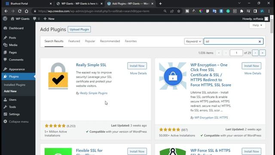Image resolution: width=275 pixels, height=155 pixels.
Task: Open the browser side panel icon
Action: pos(255,11)
